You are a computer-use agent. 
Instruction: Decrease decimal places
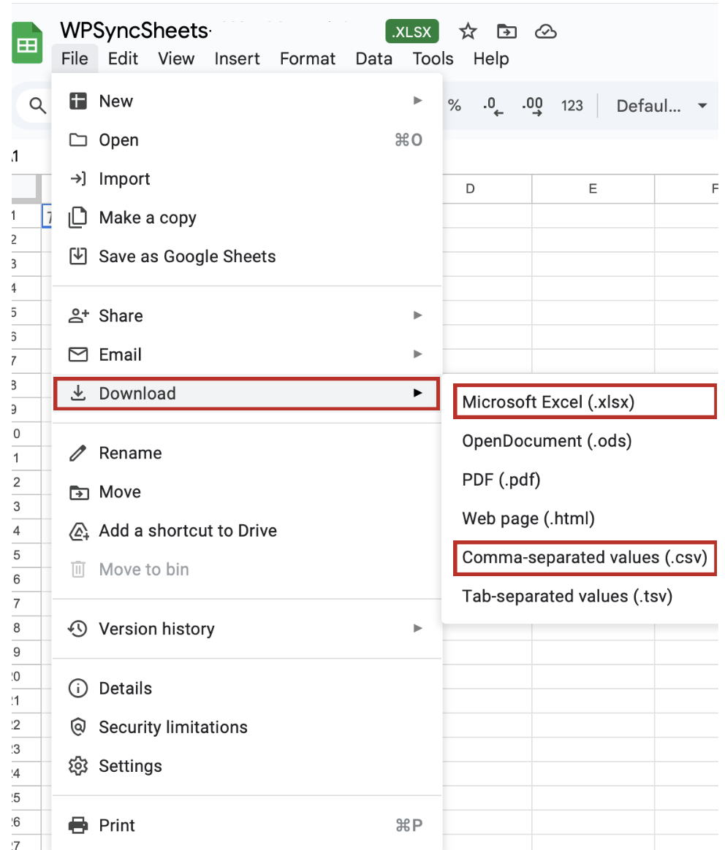(493, 105)
